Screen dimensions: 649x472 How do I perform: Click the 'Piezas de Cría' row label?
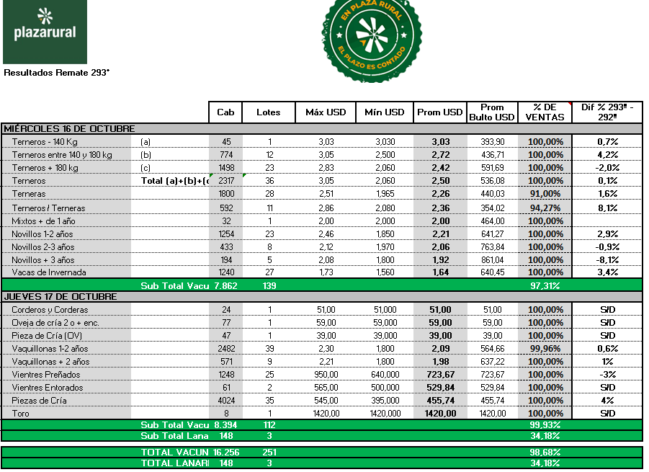point(39,401)
